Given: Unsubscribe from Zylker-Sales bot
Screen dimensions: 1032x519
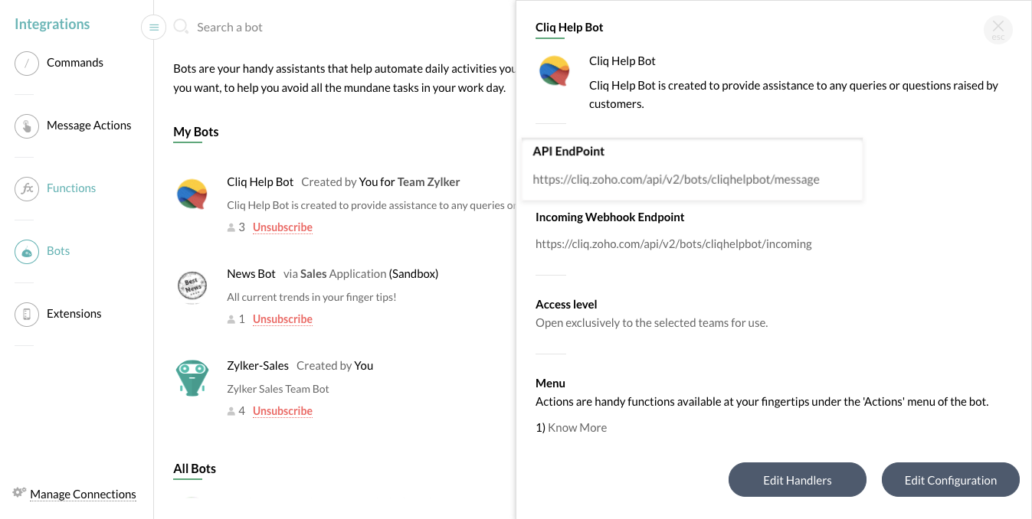Looking at the screenshot, I should pyautogui.click(x=283, y=411).
